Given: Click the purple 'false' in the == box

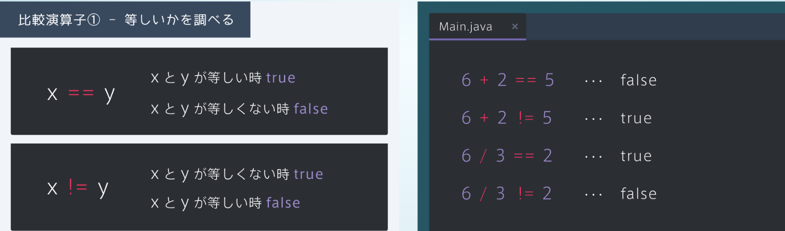Looking at the screenshot, I should coord(311,109).
